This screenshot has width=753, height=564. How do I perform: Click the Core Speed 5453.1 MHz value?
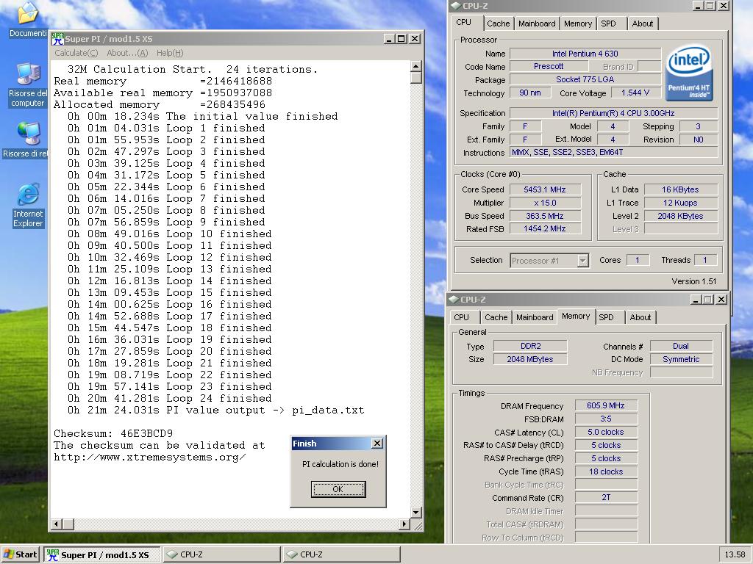pos(545,189)
